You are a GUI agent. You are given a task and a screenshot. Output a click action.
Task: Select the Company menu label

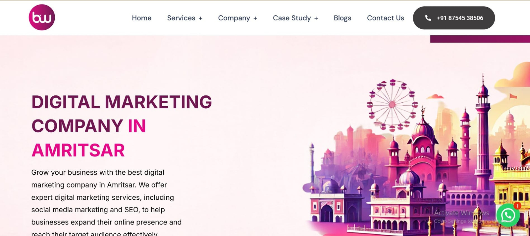click(x=234, y=18)
